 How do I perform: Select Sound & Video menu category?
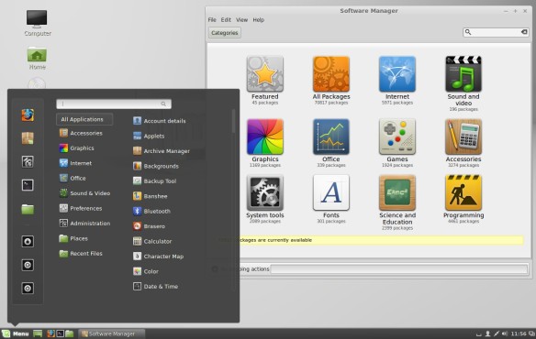point(84,193)
